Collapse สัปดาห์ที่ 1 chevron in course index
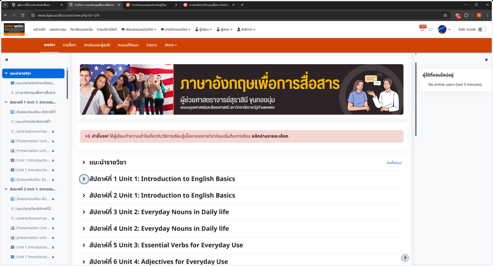Screen dimensions: 493x266 point(6,102)
